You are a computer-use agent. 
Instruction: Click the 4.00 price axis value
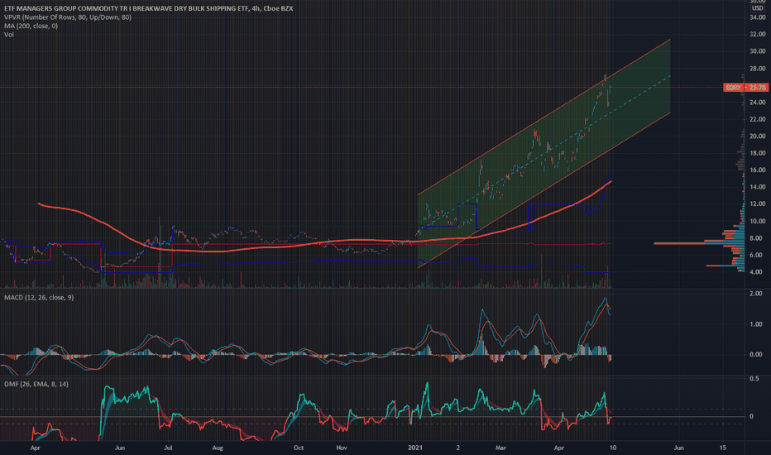757,272
